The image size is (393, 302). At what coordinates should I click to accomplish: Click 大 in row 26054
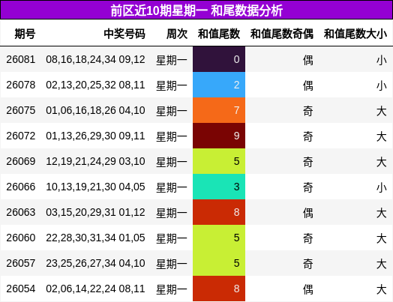[382, 289]
